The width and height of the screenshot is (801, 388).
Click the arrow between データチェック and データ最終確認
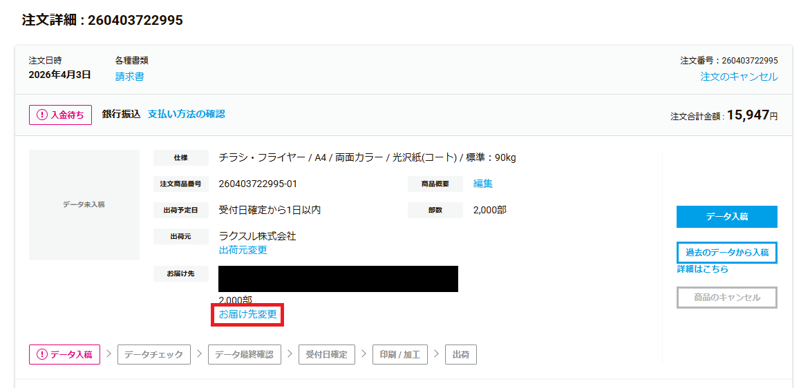pyautogui.click(x=199, y=354)
